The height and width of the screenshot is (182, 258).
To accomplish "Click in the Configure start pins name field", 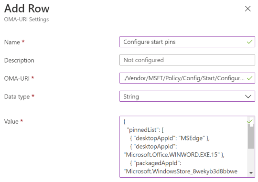I will coord(187,42).
